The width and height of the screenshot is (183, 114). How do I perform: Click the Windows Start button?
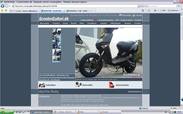[7, 112]
